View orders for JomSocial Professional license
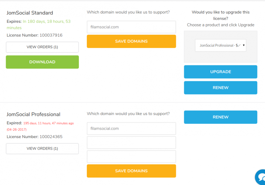265x185 pixels. (x=42, y=149)
